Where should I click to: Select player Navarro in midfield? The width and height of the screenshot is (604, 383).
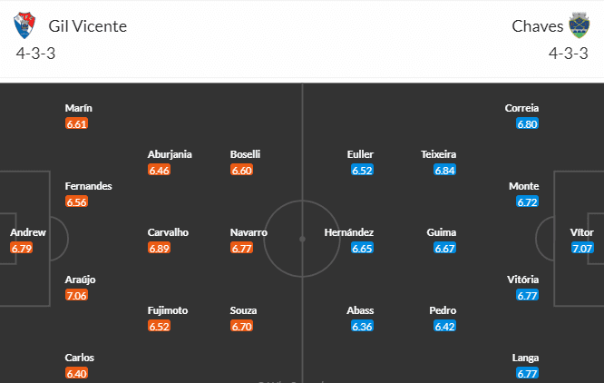pyautogui.click(x=248, y=232)
